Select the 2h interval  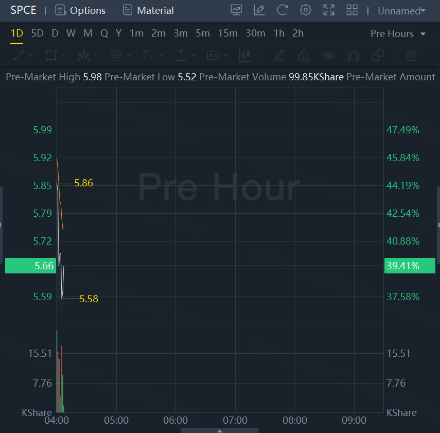[298, 33]
